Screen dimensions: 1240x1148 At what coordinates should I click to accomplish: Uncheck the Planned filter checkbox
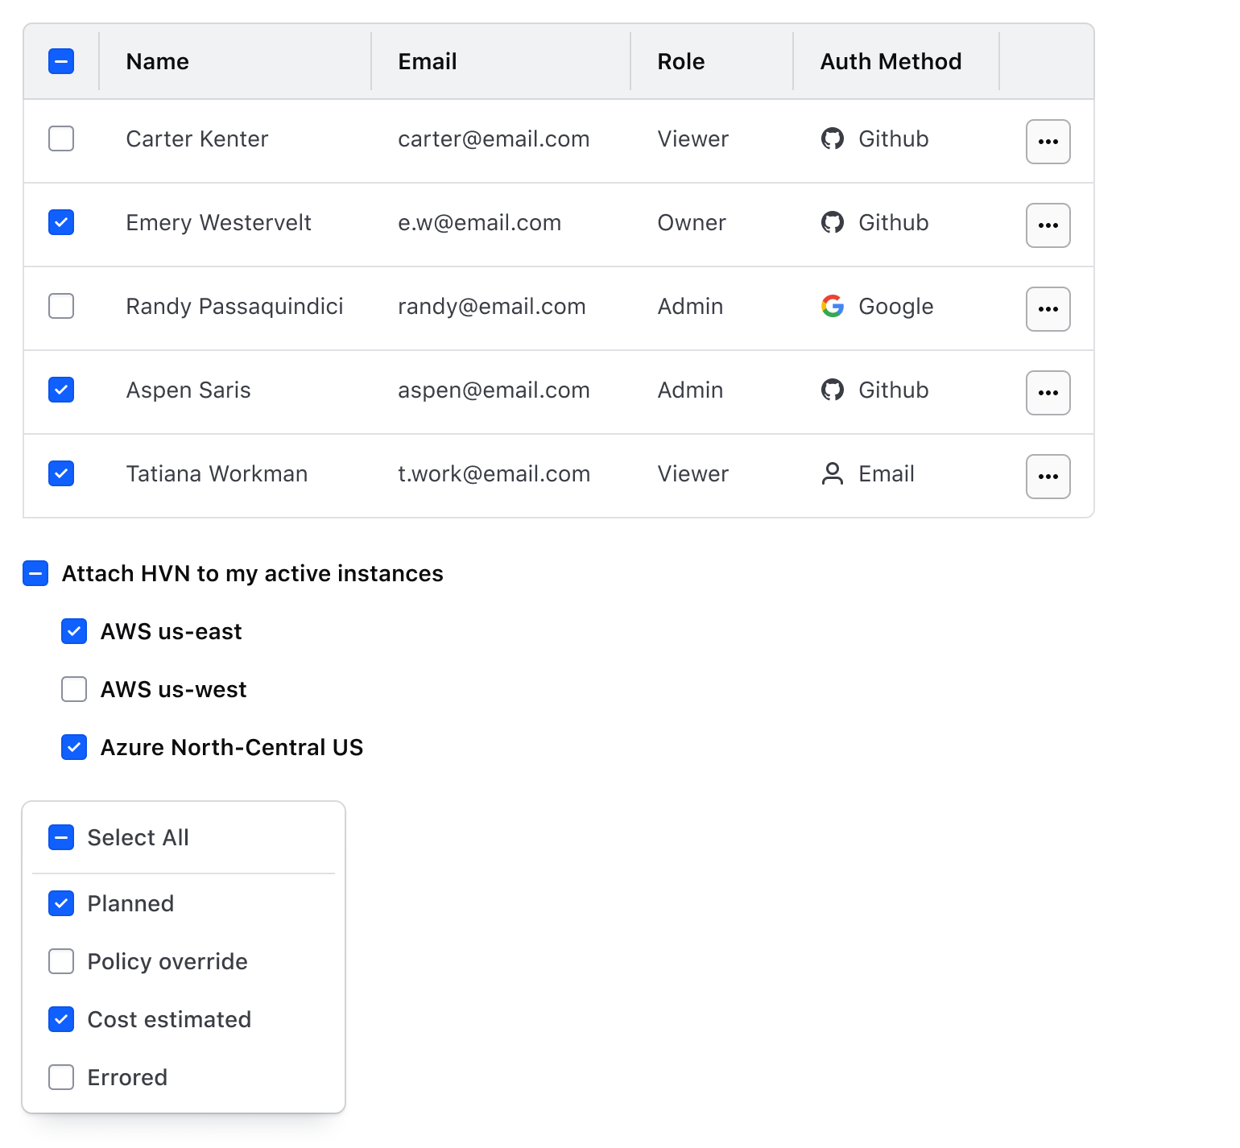click(x=61, y=903)
